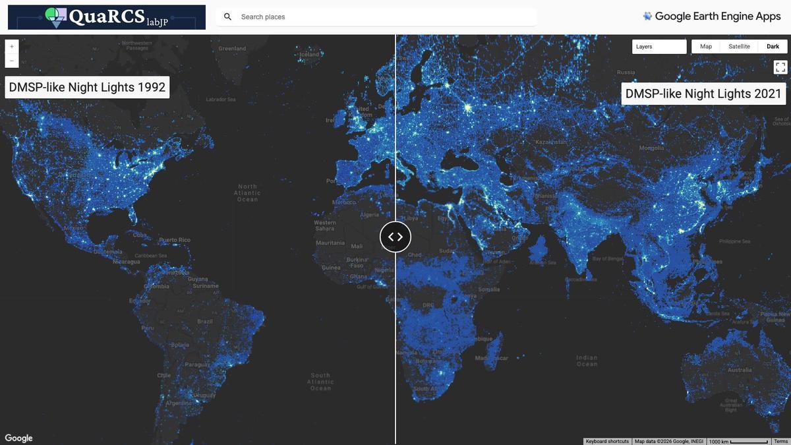Zoom in with the plus button
Image resolution: width=791 pixels, height=445 pixels.
pyautogui.click(x=12, y=47)
